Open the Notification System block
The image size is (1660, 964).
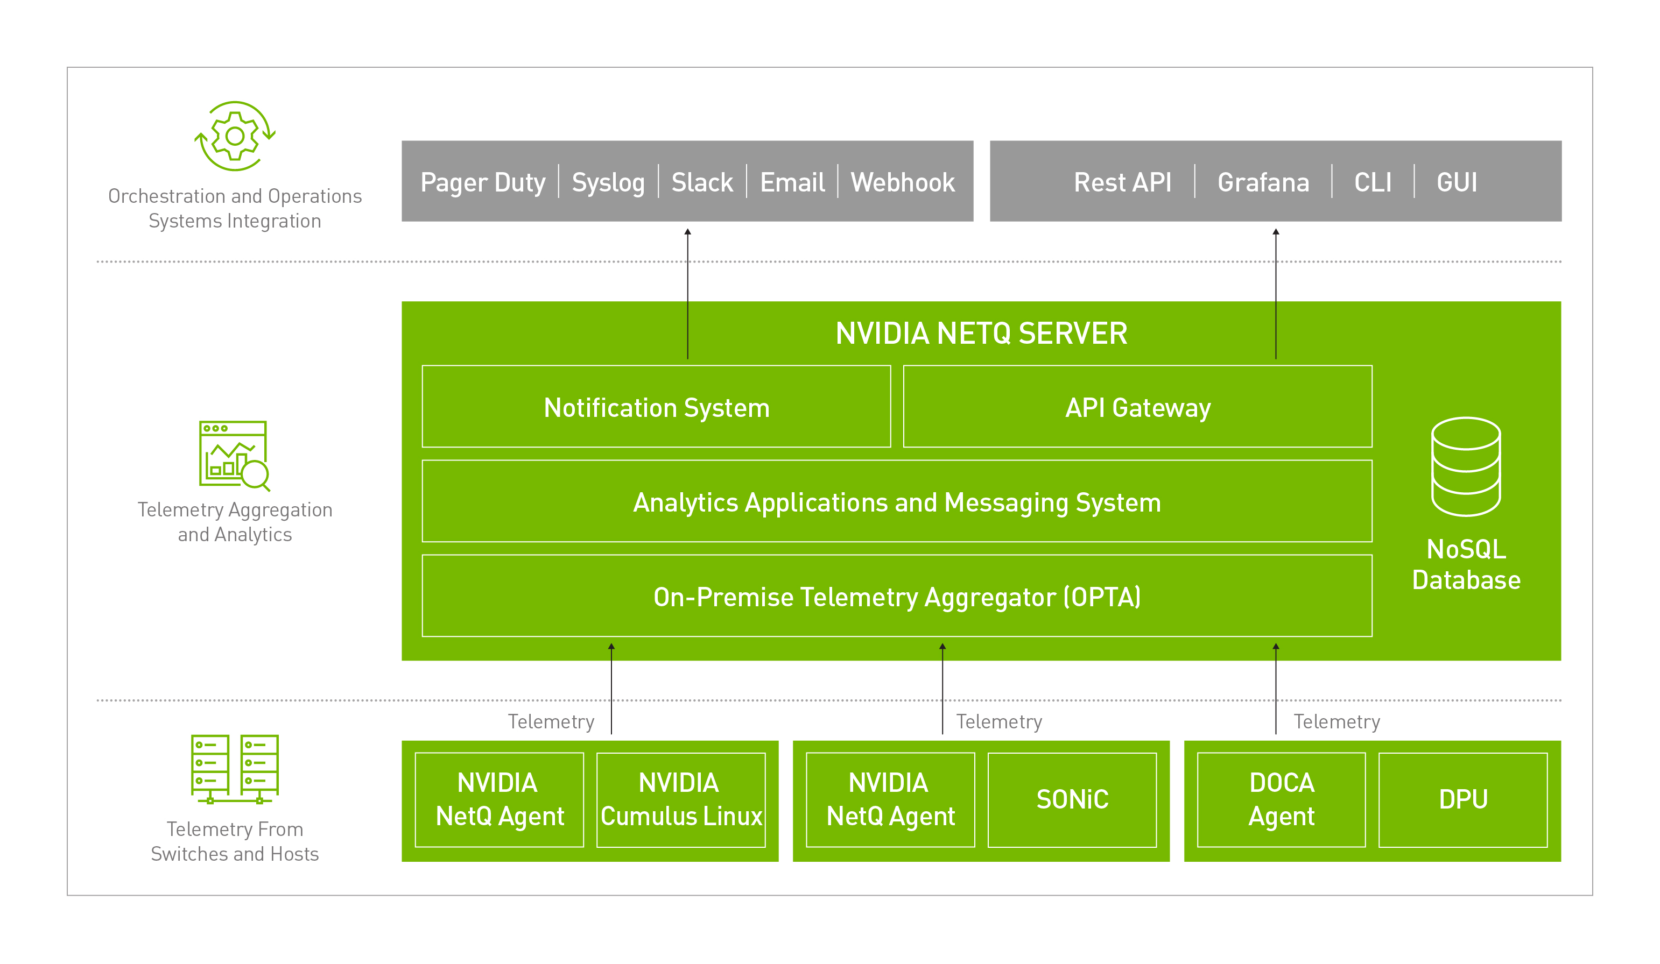coord(656,407)
